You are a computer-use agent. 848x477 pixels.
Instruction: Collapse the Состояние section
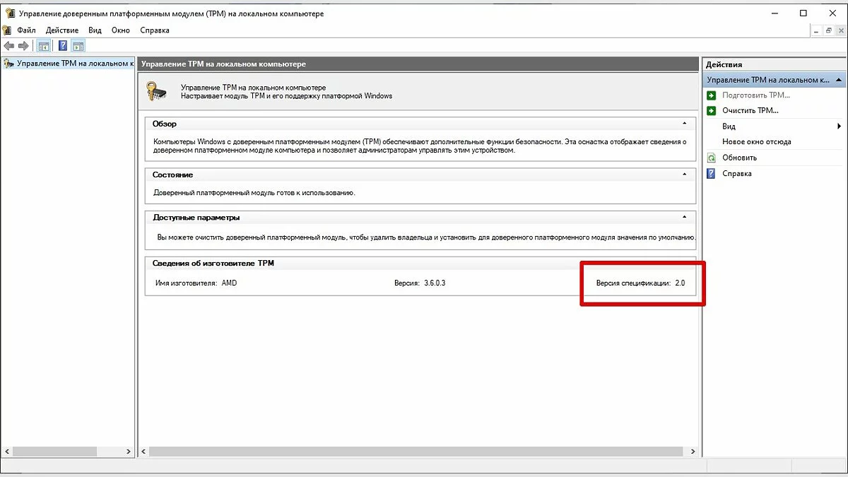click(684, 175)
